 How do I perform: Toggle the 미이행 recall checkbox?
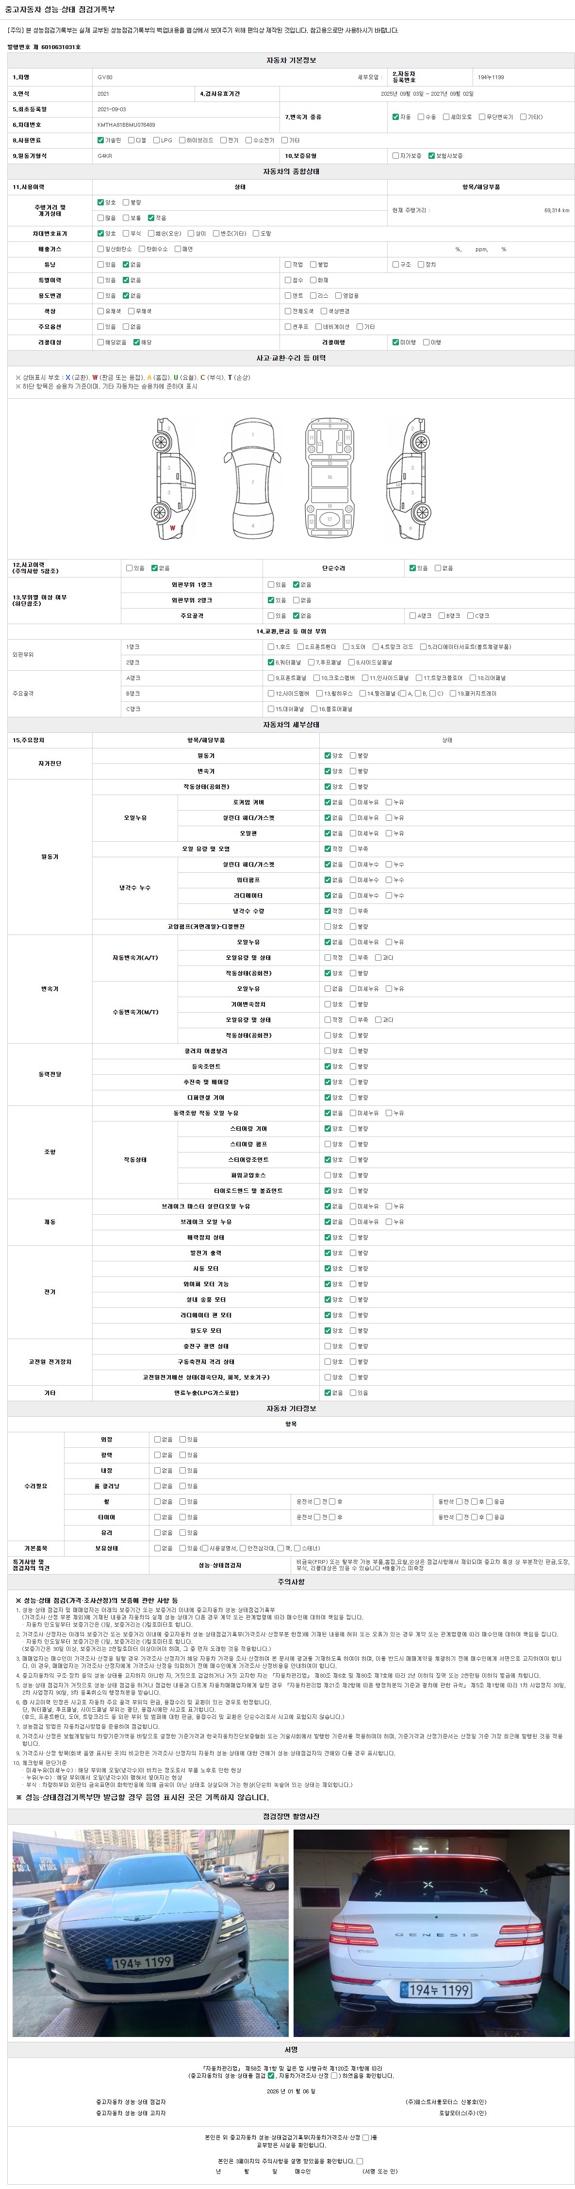click(395, 342)
